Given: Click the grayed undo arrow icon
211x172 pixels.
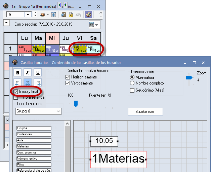Looking at the screenshot, I should [78, 15].
